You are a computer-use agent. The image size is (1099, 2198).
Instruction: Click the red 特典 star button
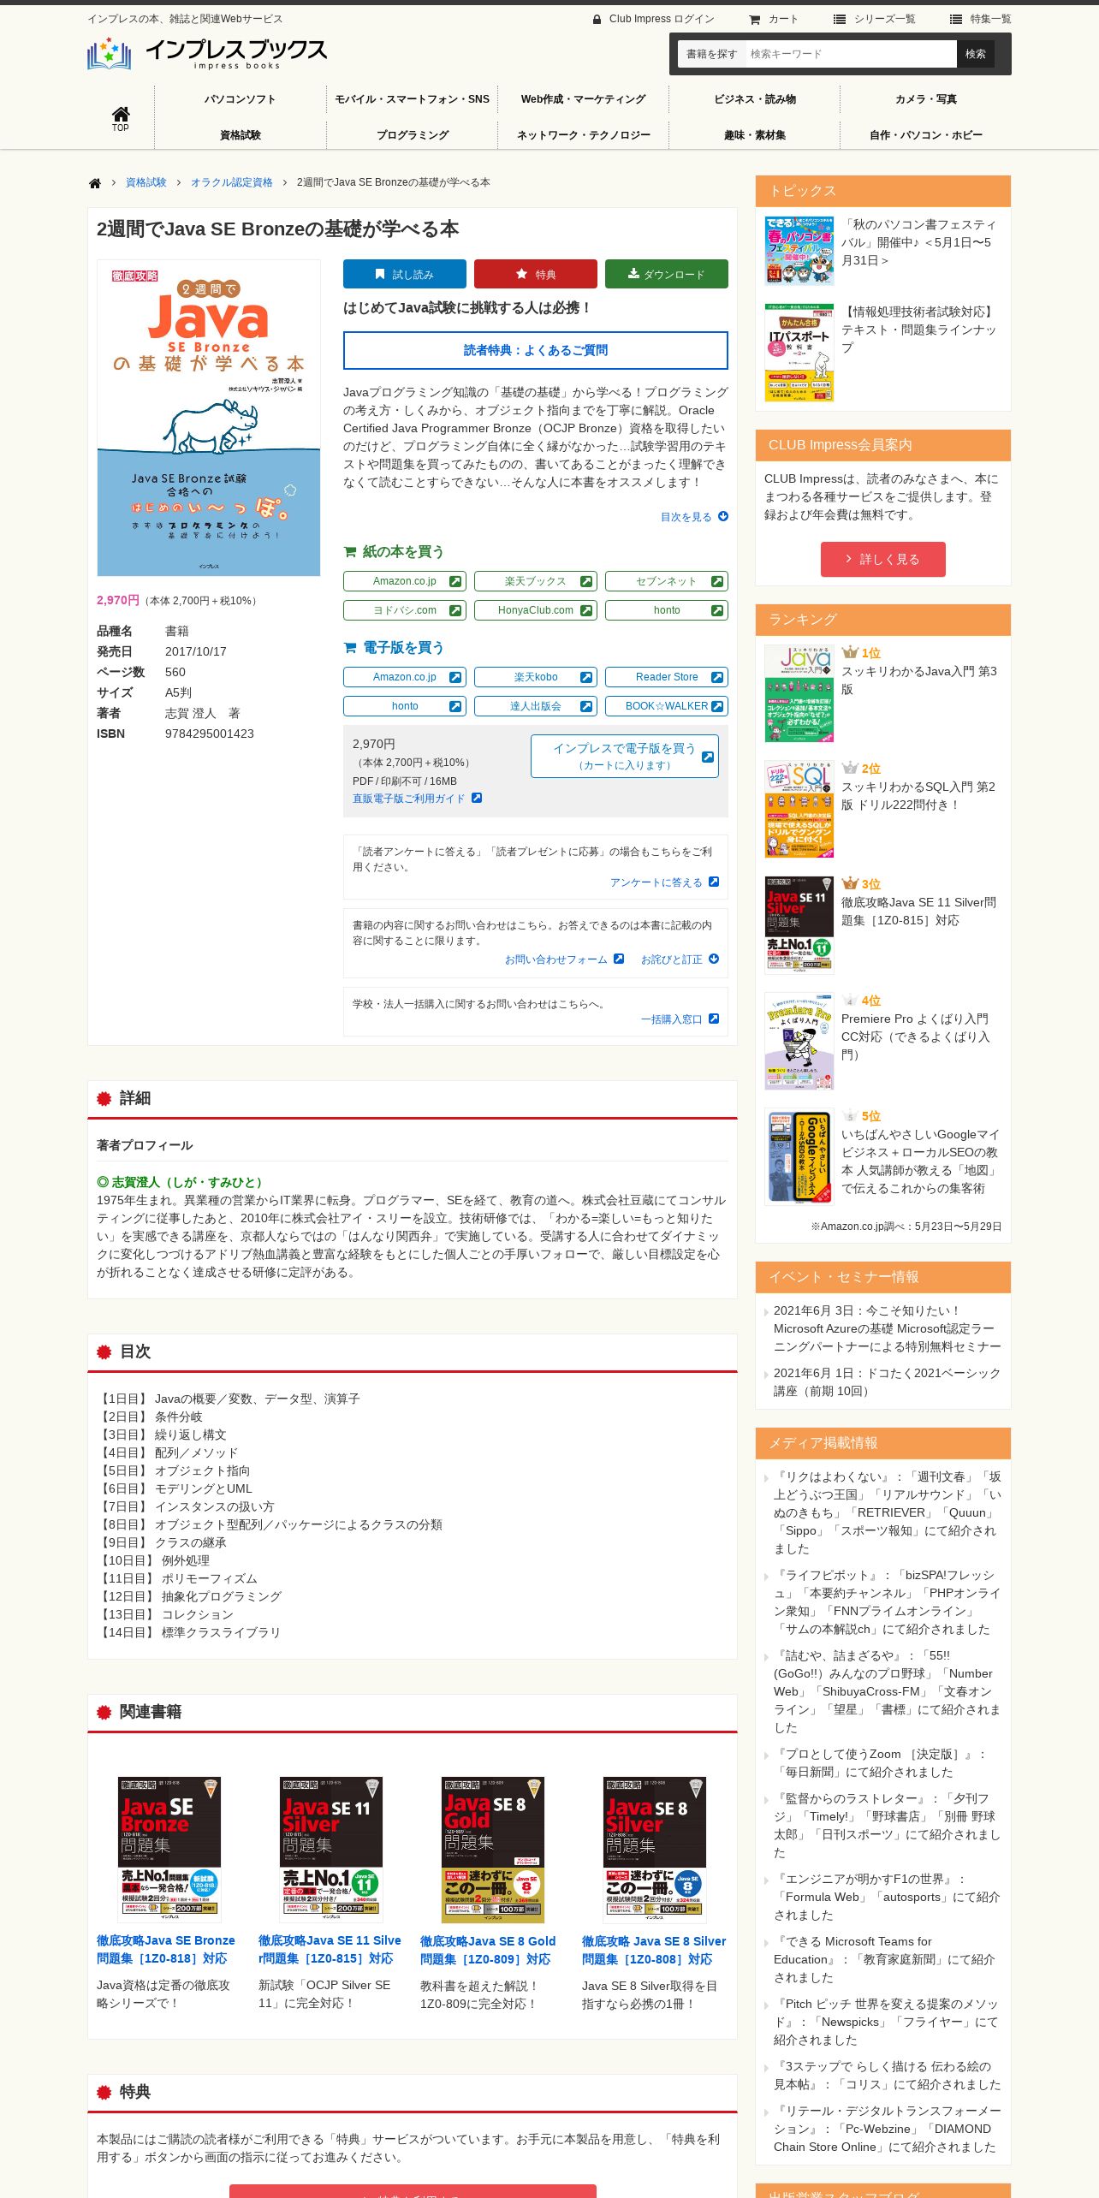coord(536,274)
